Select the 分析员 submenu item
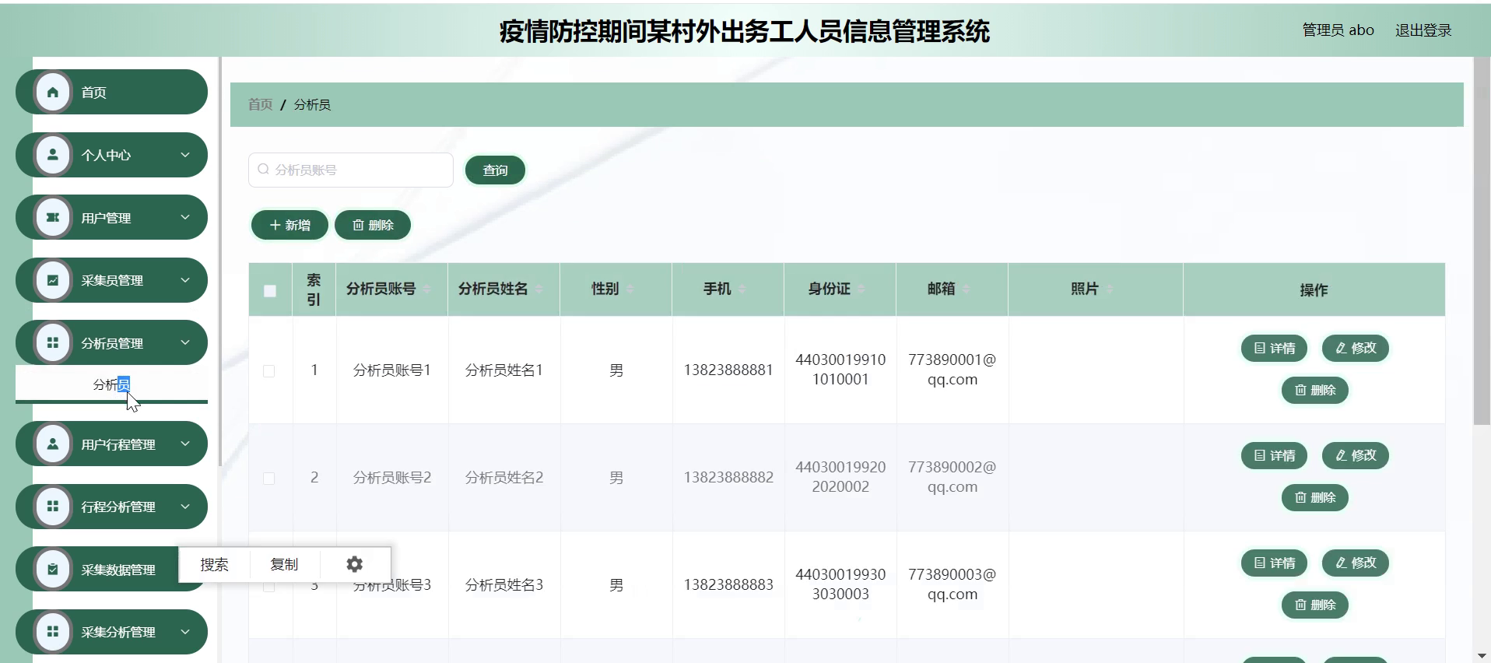The image size is (1491, 663). tap(111, 384)
